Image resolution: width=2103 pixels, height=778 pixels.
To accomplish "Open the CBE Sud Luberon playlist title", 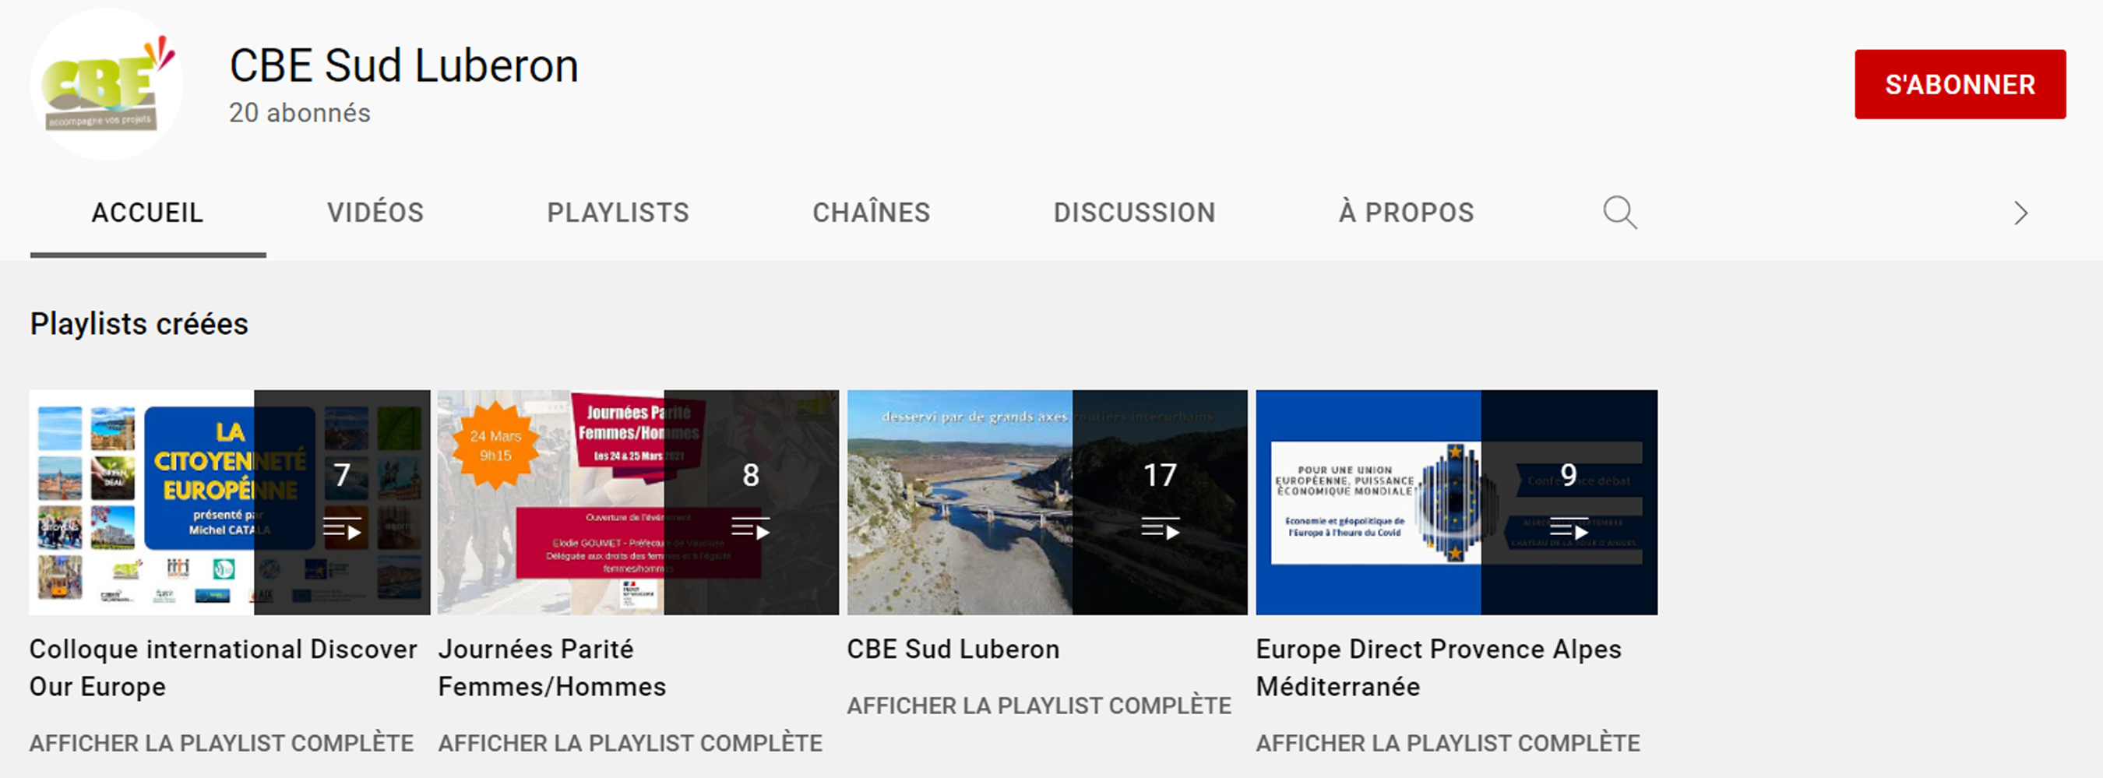I will coord(953,649).
